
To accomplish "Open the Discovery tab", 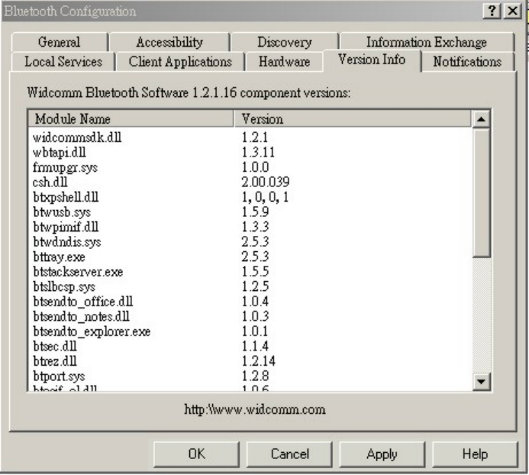I will (x=285, y=42).
